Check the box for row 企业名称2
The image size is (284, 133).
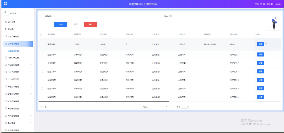tap(42, 63)
